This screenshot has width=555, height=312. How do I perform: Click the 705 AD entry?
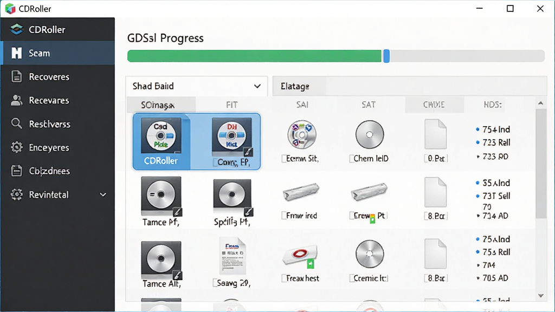click(493, 278)
